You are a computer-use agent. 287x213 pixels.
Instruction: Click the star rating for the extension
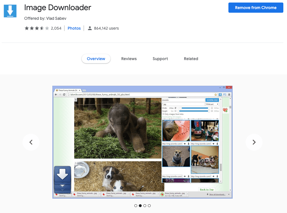coord(37,28)
